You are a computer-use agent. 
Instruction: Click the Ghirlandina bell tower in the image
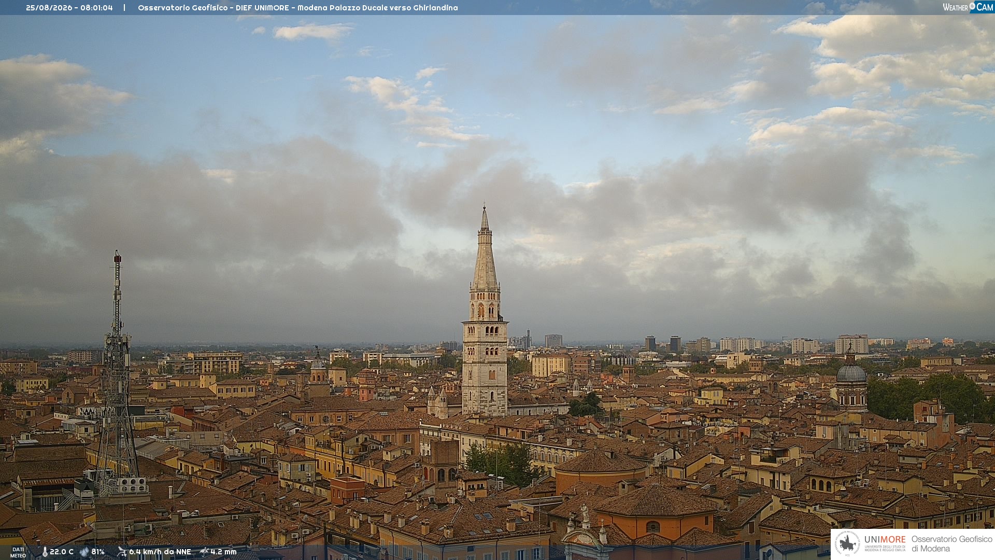pos(485,311)
